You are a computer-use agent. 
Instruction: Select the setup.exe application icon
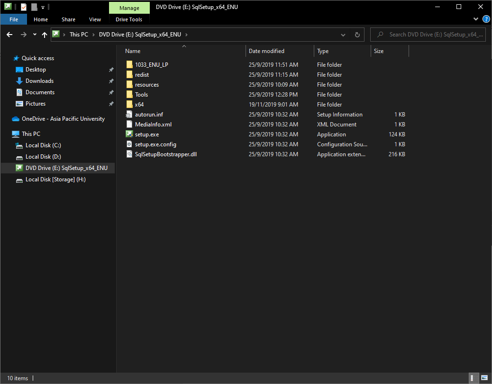(x=129, y=134)
